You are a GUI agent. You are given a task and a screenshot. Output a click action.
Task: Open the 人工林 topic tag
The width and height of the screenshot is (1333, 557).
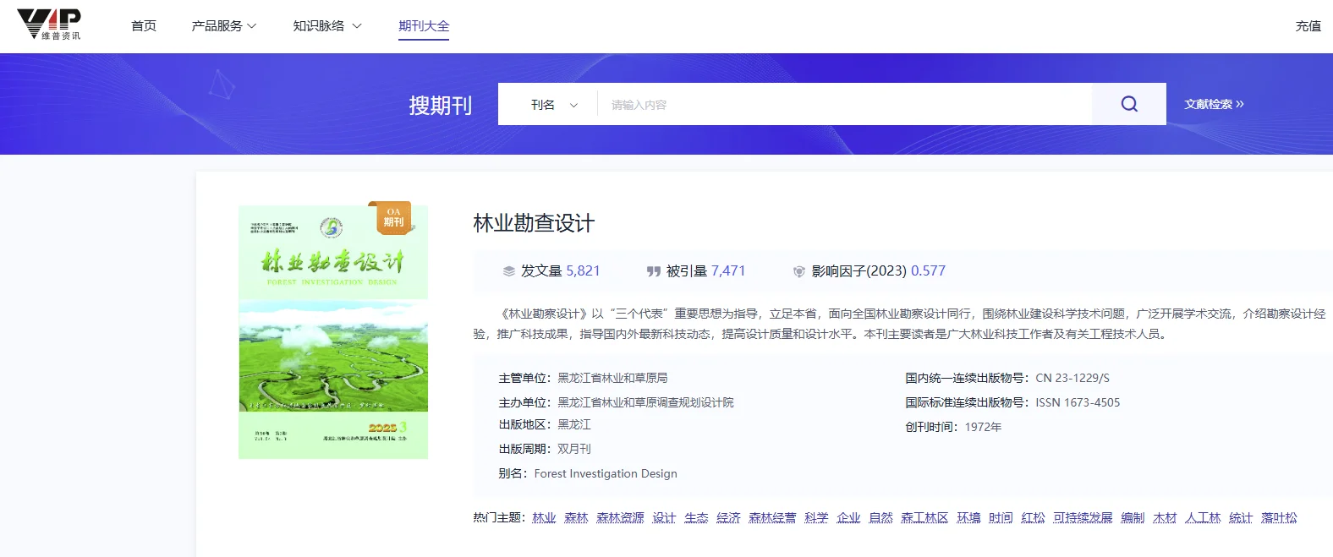click(x=1203, y=518)
